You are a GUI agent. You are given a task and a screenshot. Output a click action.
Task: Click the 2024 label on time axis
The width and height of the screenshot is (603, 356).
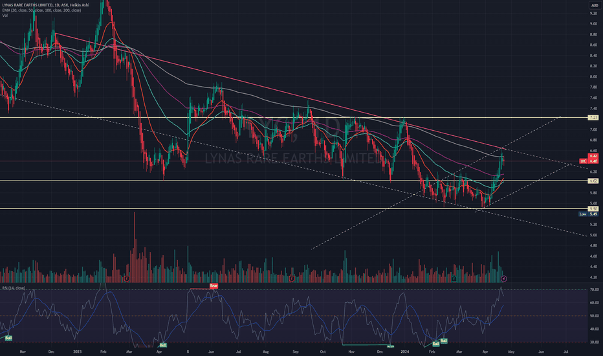(x=404, y=351)
